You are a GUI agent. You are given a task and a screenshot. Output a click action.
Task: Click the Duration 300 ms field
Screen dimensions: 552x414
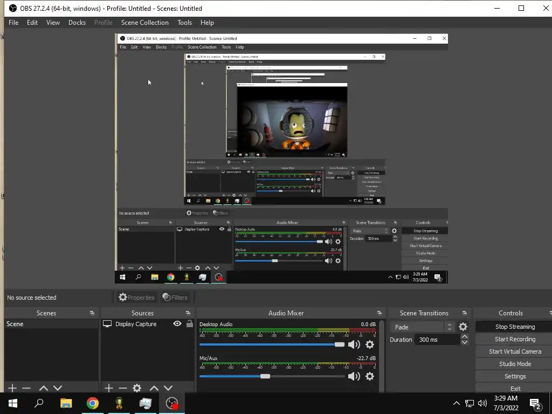437,340
